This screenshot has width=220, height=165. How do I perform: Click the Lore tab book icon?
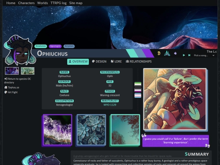pyautogui.click(x=112, y=61)
